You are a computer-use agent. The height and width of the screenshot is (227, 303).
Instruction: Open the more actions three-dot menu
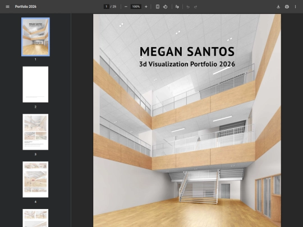295,7
